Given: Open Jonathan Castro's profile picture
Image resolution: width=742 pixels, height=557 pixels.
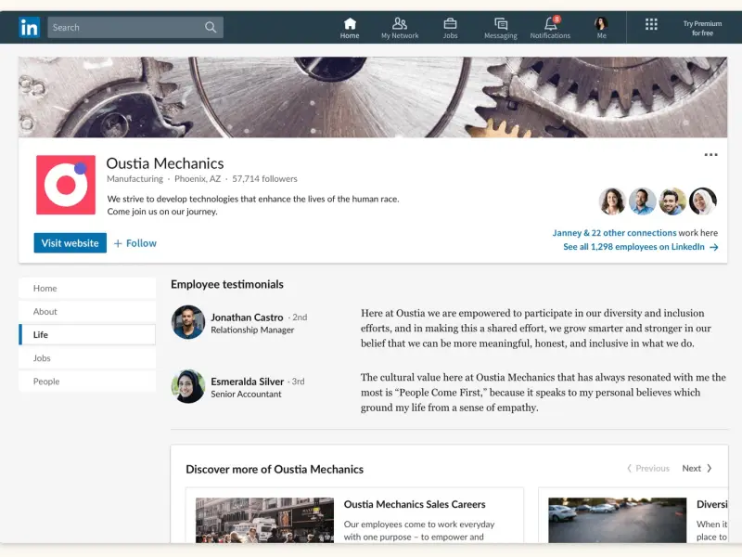Looking at the screenshot, I should pyautogui.click(x=188, y=322).
